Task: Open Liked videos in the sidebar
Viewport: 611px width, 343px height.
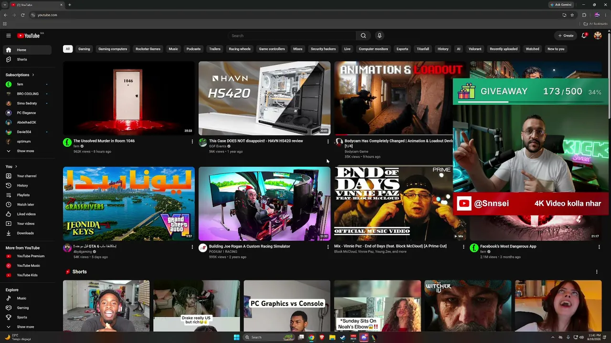Action: [27, 214]
